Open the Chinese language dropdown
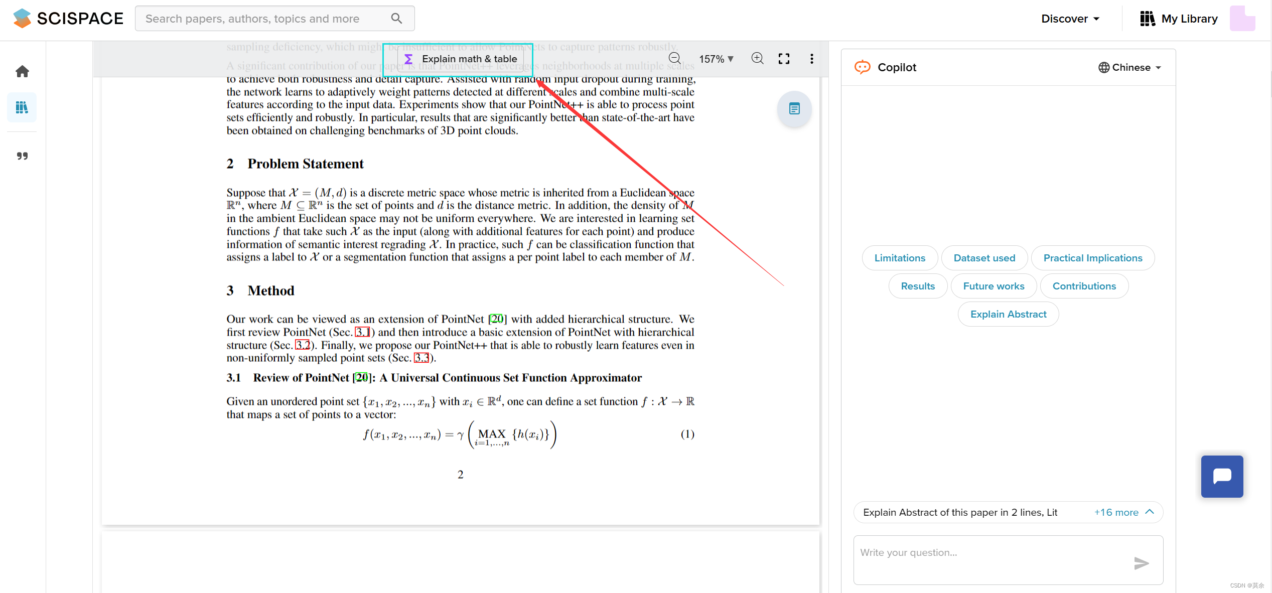This screenshot has height=593, width=1272. pyautogui.click(x=1129, y=67)
